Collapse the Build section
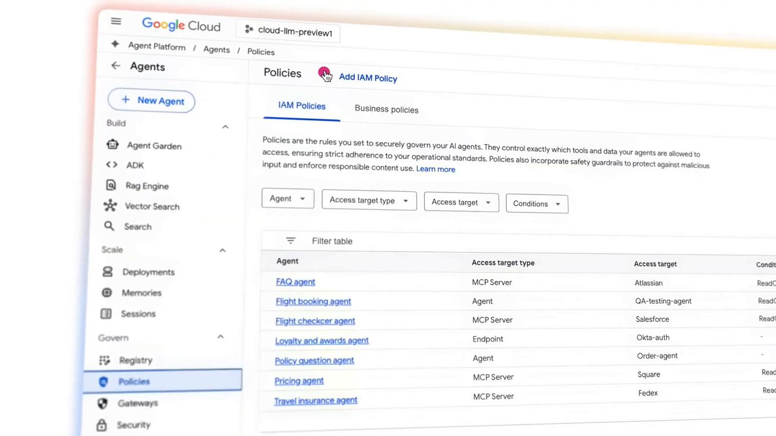The image size is (776, 436). [x=225, y=127]
